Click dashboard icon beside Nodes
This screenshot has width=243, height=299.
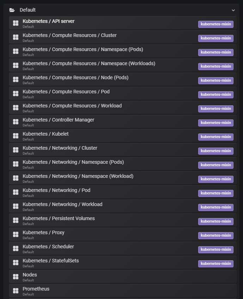coord(16,277)
